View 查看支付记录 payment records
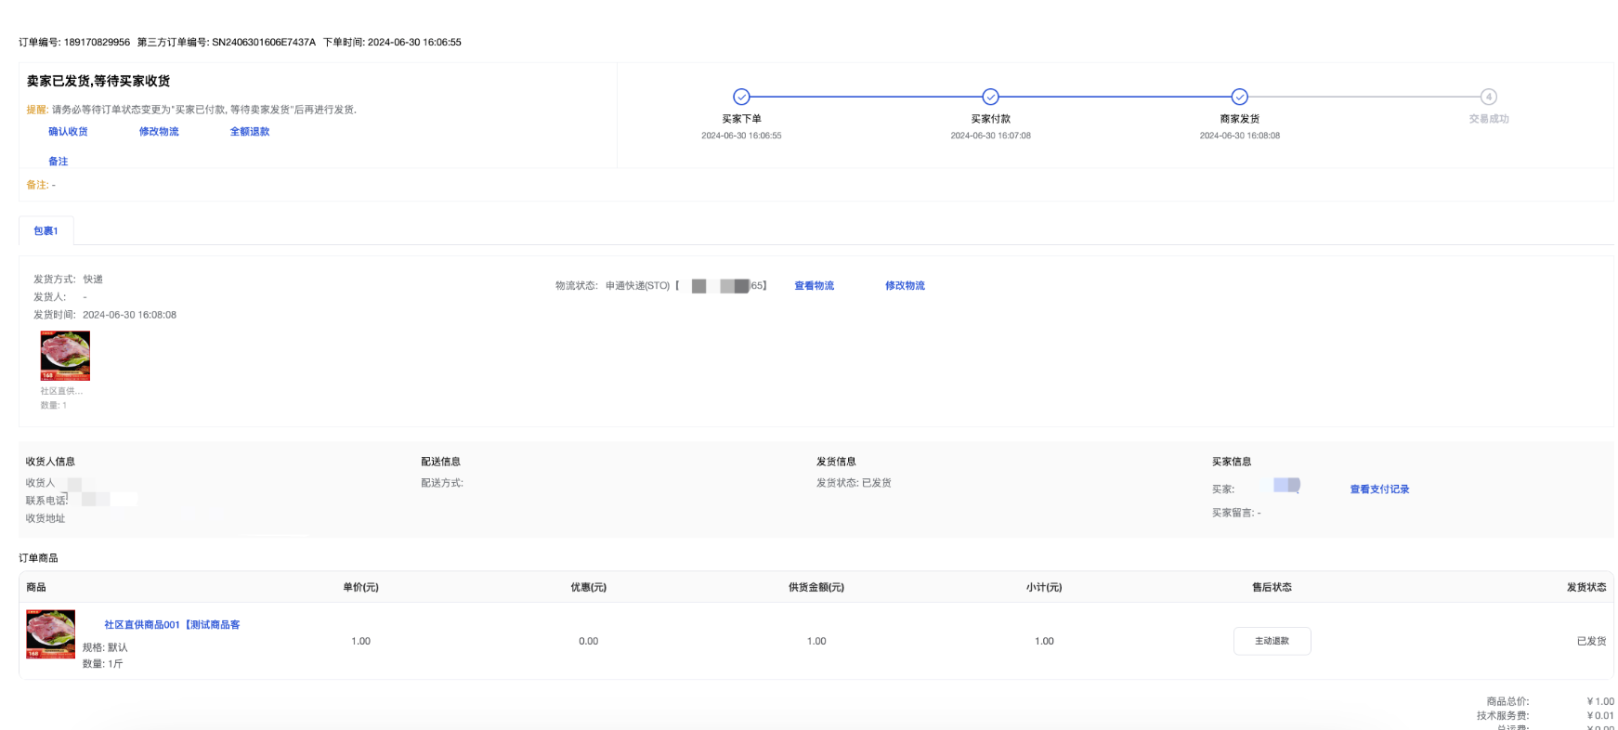The width and height of the screenshot is (1618, 730). pyautogui.click(x=1378, y=489)
